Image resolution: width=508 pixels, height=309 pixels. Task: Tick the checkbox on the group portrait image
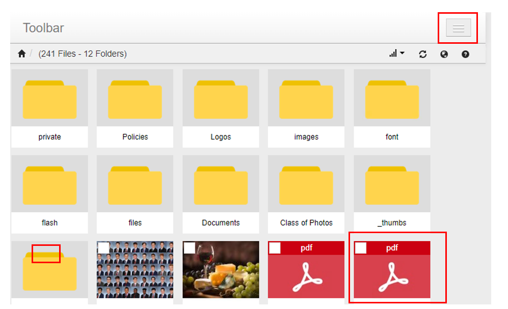click(x=104, y=248)
